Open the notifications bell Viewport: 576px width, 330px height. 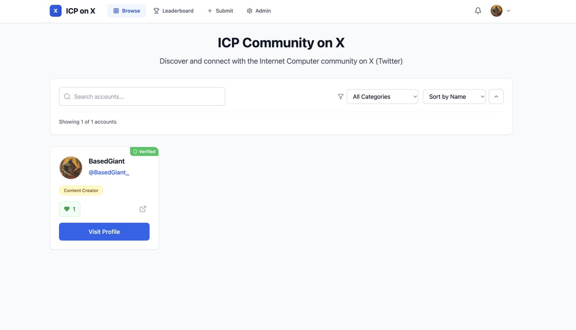click(478, 11)
